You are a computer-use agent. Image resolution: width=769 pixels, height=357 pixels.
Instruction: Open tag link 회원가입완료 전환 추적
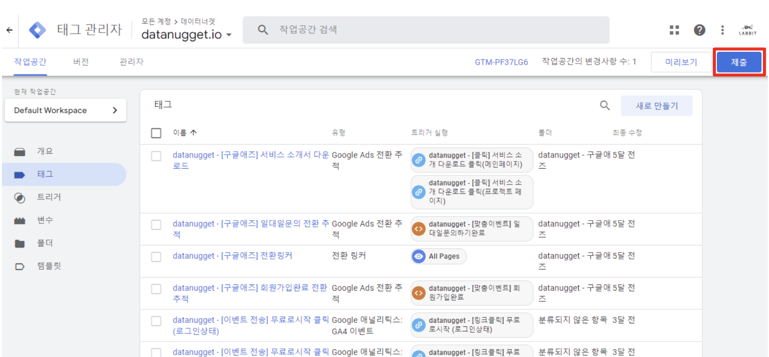click(x=250, y=293)
